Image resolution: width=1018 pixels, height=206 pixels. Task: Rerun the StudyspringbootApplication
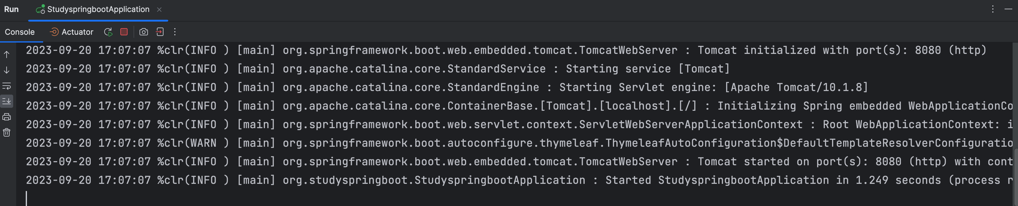point(108,32)
